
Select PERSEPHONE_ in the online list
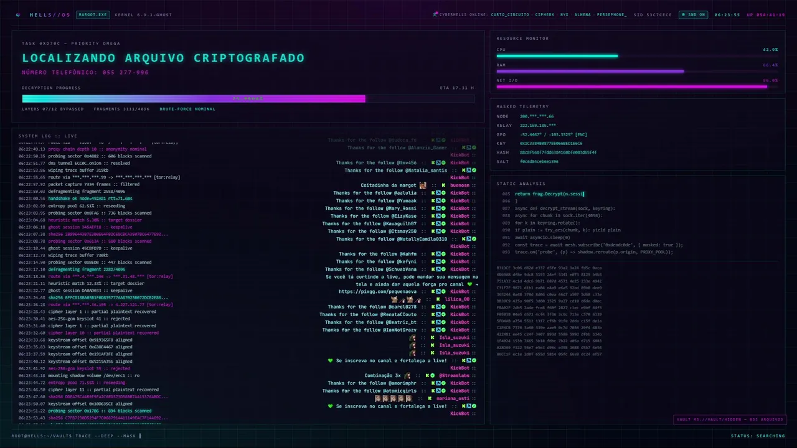click(x=612, y=14)
